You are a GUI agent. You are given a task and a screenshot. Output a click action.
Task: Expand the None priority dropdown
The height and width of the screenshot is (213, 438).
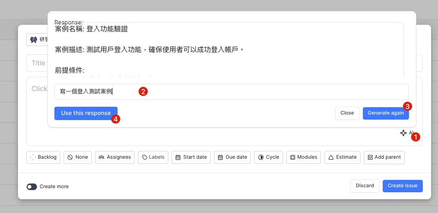(77, 157)
